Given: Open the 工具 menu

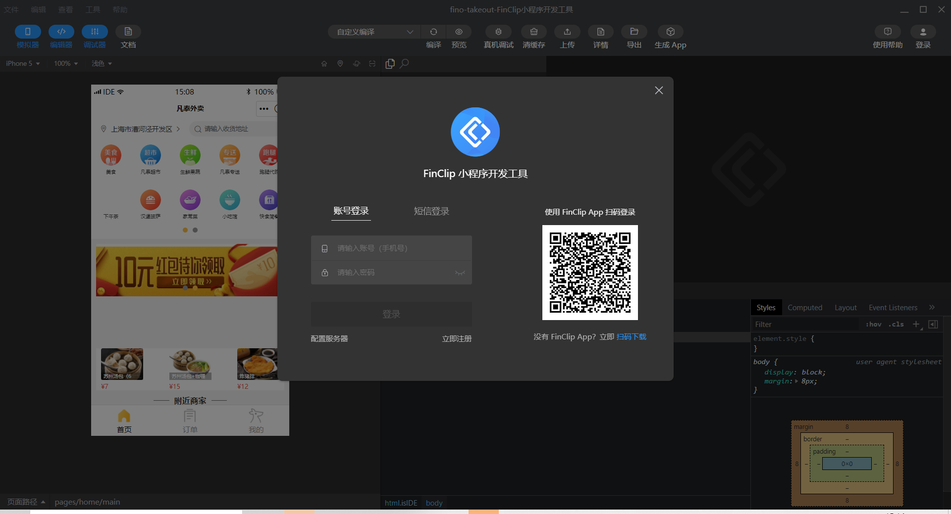Looking at the screenshot, I should (x=93, y=10).
